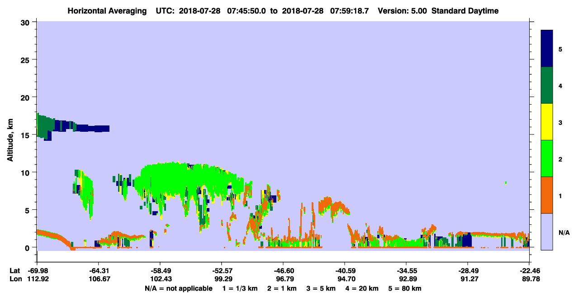Viewport: 588px width, 301px height.
Task: Click the altitude tick label '25'
Action: [x=26, y=60]
